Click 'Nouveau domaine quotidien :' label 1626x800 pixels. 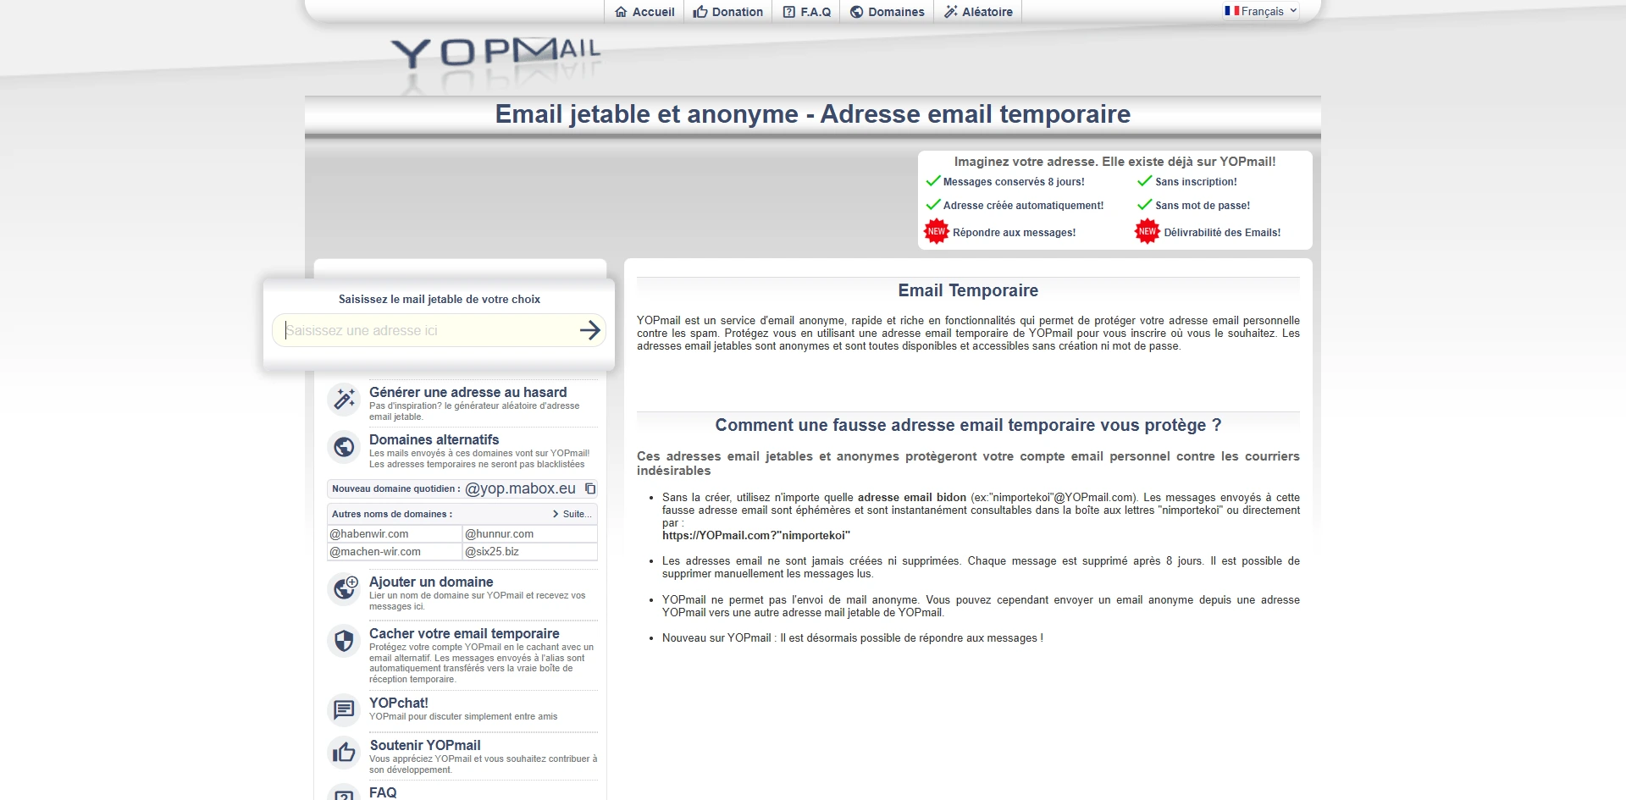click(396, 488)
